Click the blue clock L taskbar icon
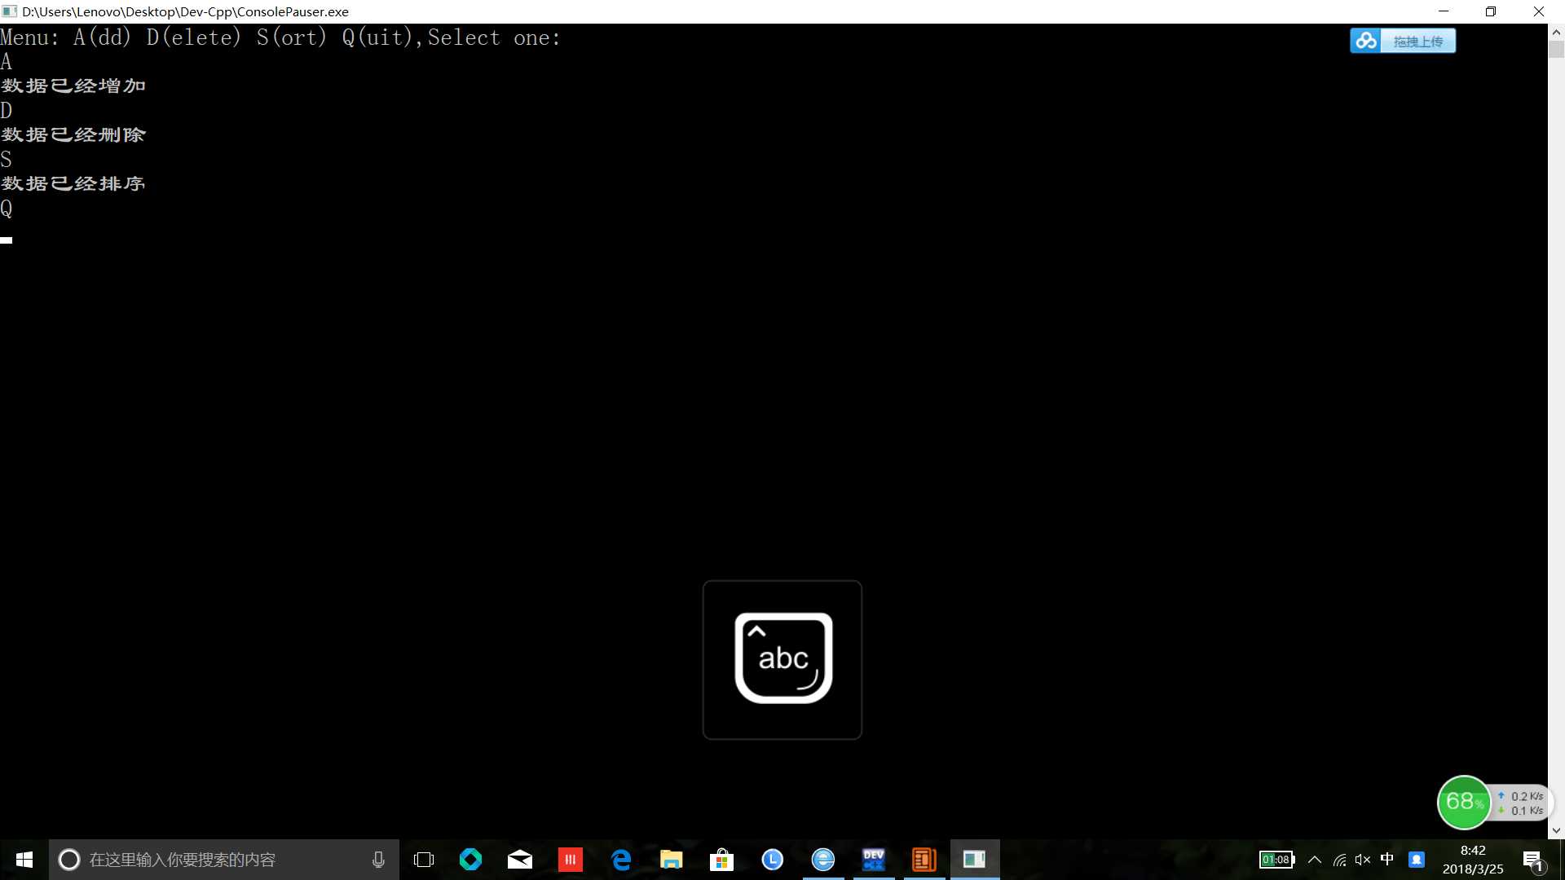Image resolution: width=1565 pixels, height=880 pixels. click(772, 860)
